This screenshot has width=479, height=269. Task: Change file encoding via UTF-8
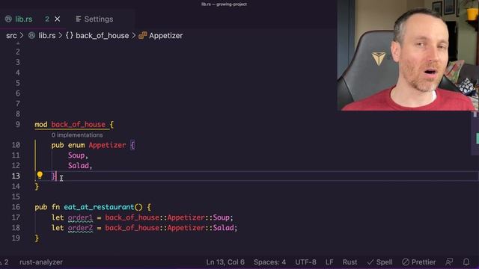pyautogui.click(x=305, y=262)
